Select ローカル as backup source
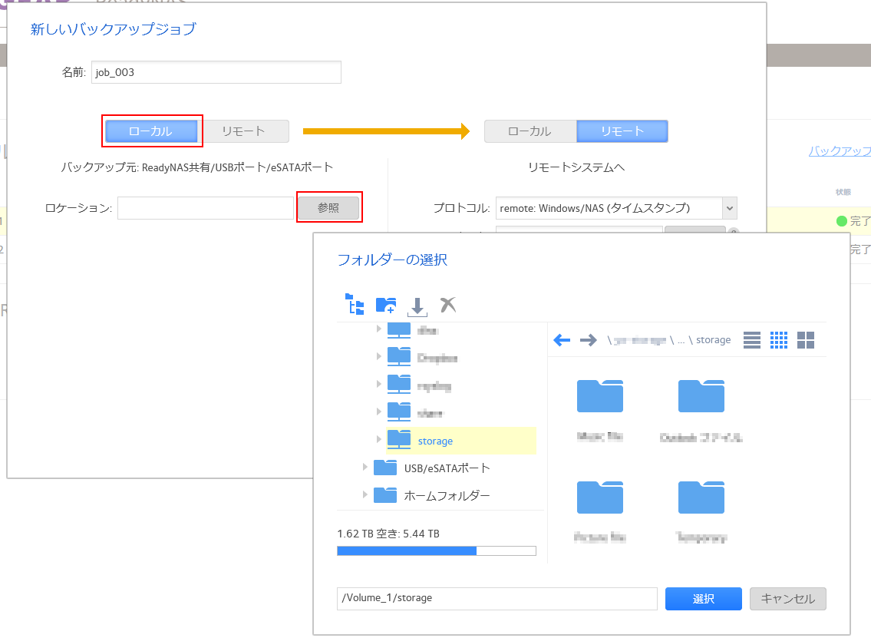The width and height of the screenshot is (871, 638). point(150,131)
